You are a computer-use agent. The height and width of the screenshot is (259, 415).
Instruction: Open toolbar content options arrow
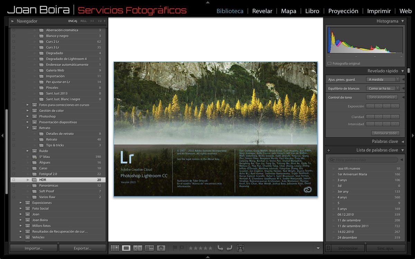(x=318, y=248)
